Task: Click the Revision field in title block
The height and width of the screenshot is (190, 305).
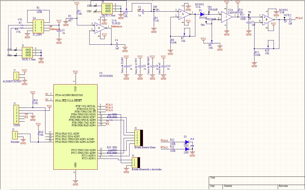Action: point(291,187)
